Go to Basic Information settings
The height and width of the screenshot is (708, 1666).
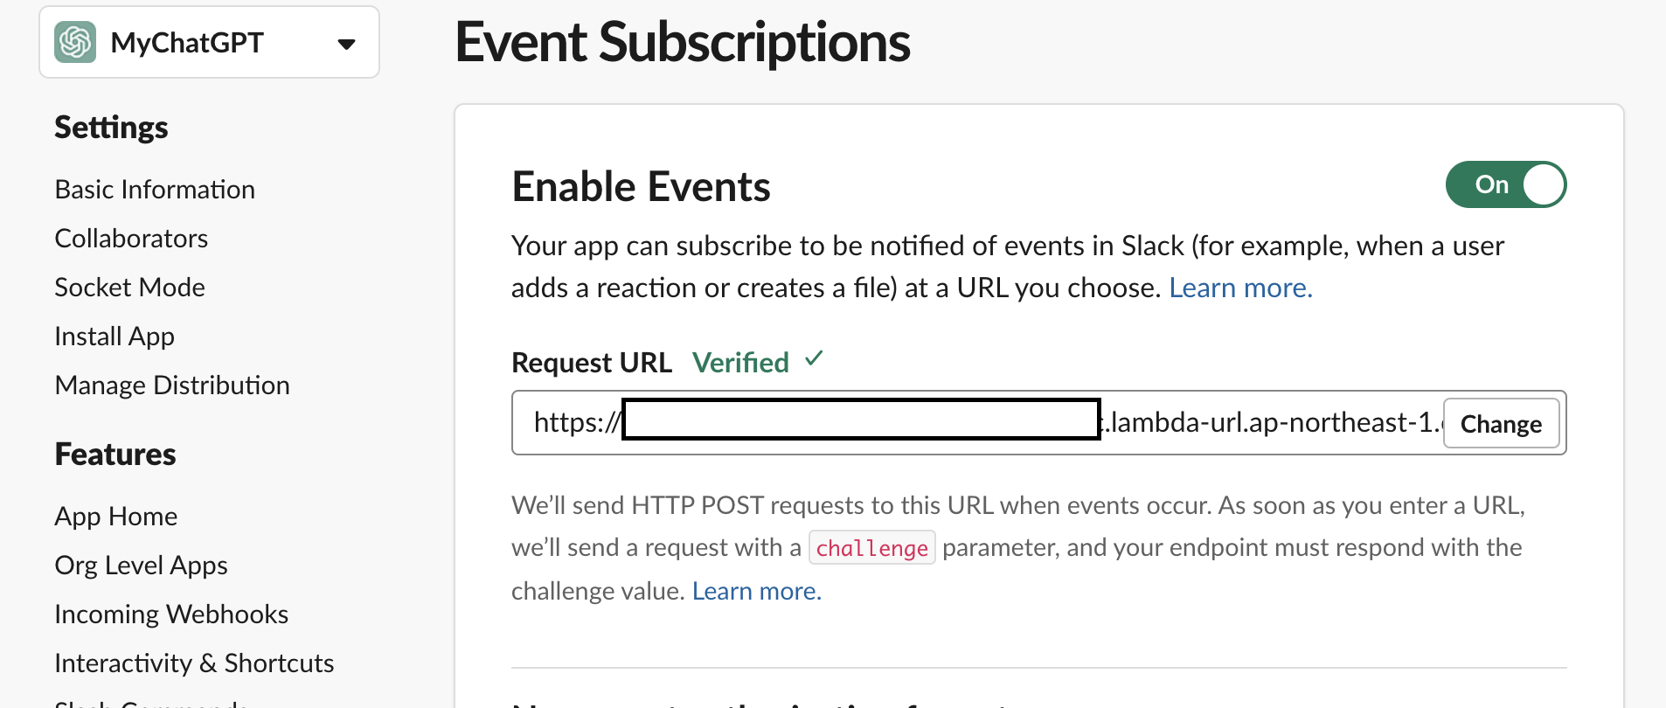pos(155,190)
